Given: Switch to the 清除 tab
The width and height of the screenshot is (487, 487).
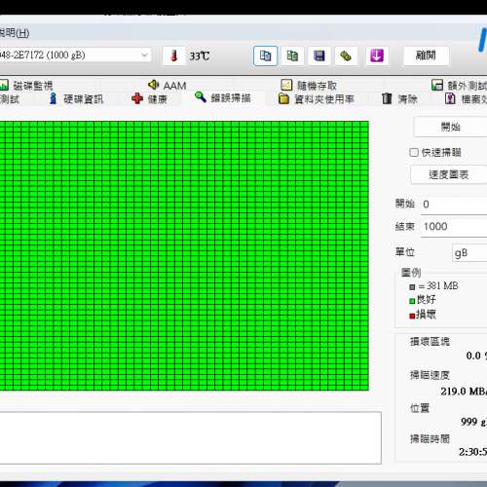Looking at the screenshot, I should coord(399,98).
